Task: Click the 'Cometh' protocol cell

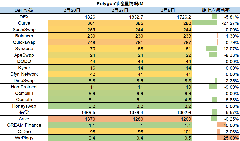Action: 24,100
